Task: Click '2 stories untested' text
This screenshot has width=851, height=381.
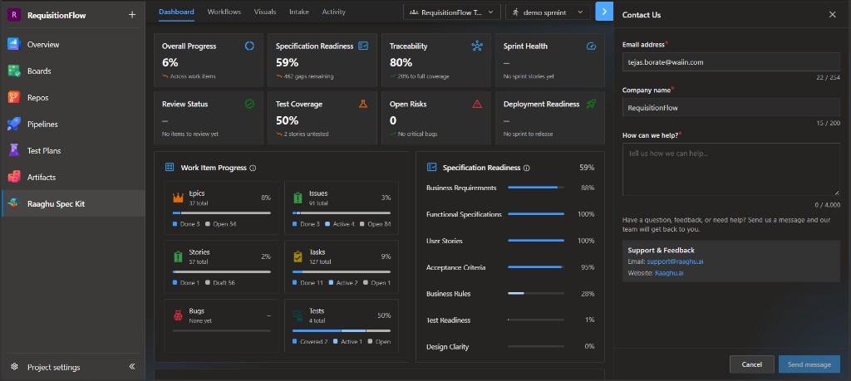Action: click(306, 134)
